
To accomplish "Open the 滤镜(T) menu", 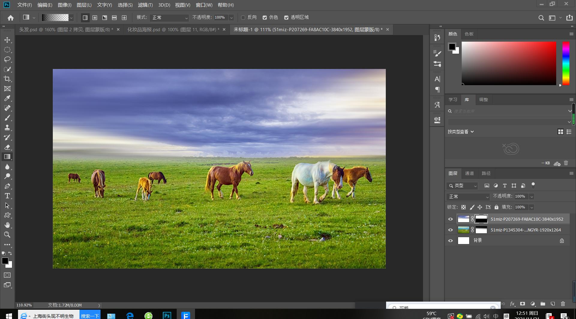I will click(x=145, y=5).
